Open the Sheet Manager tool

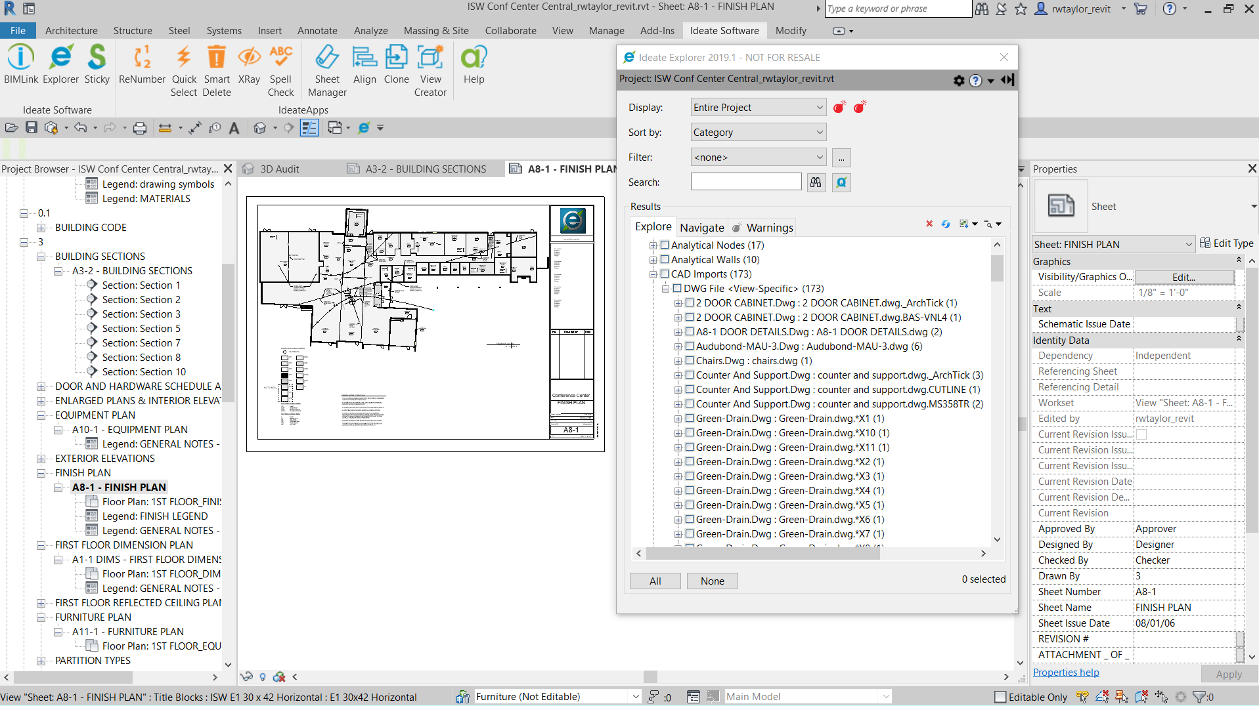pyautogui.click(x=327, y=70)
